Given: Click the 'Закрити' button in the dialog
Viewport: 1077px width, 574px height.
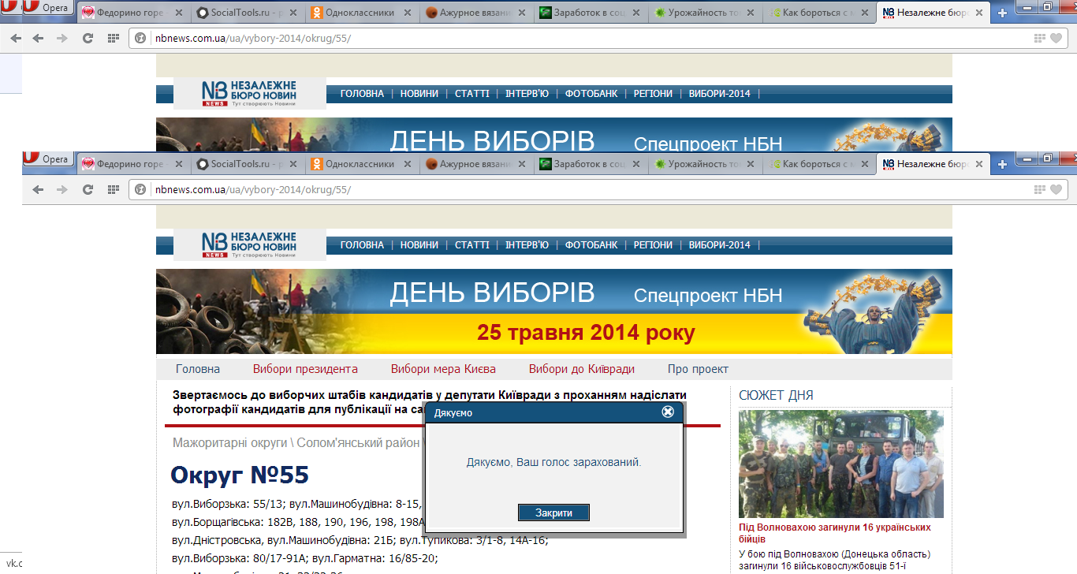Looking at the screenshot, I should (x=553, y=512).
